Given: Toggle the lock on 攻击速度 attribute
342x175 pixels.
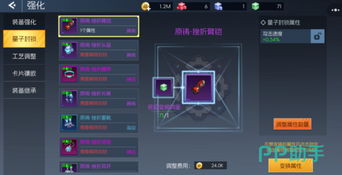Looking at the screenshot, I should pos(317,36).
